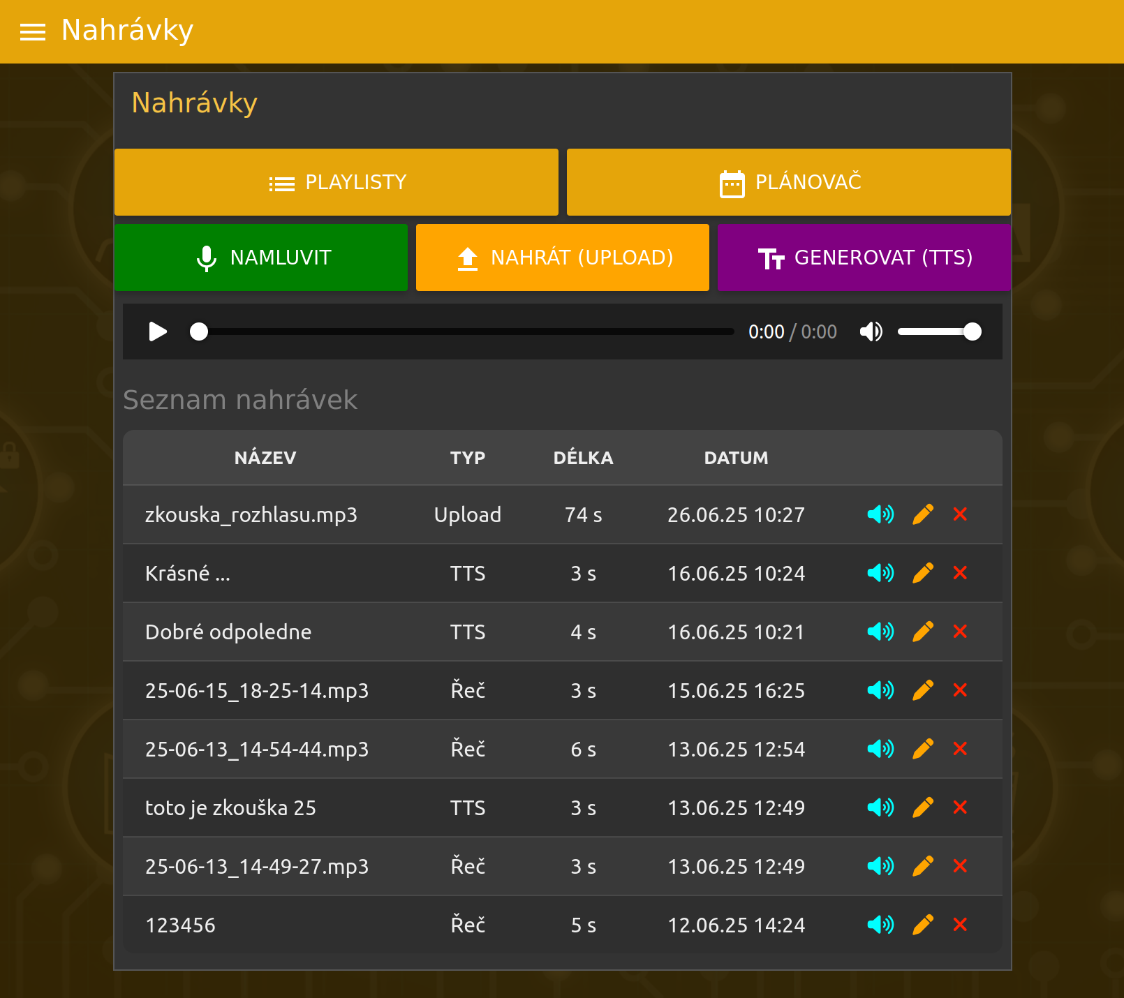Edit the 123456 recording name
This screenshot has height=998, width=1124.
click(x=922, y=925)
